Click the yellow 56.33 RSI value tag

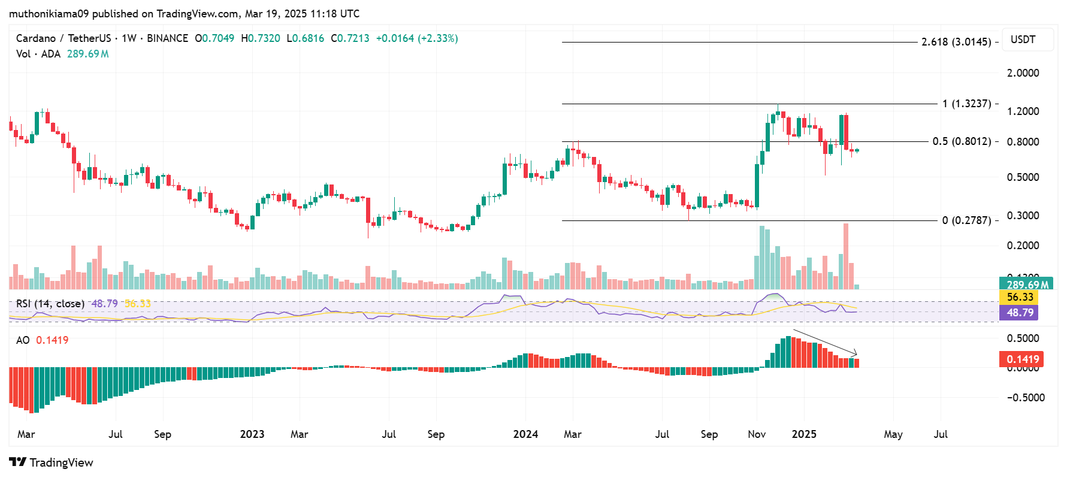point(1019,297)
